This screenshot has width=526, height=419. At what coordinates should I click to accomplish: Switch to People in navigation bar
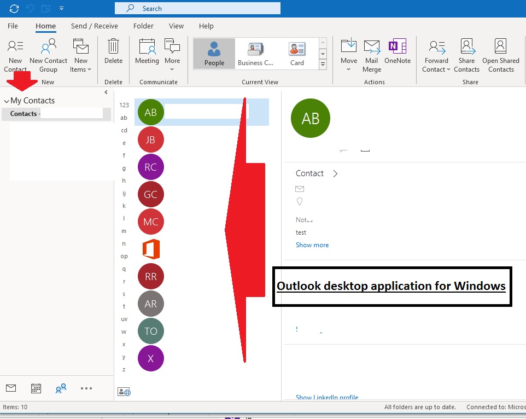point(61,388)
